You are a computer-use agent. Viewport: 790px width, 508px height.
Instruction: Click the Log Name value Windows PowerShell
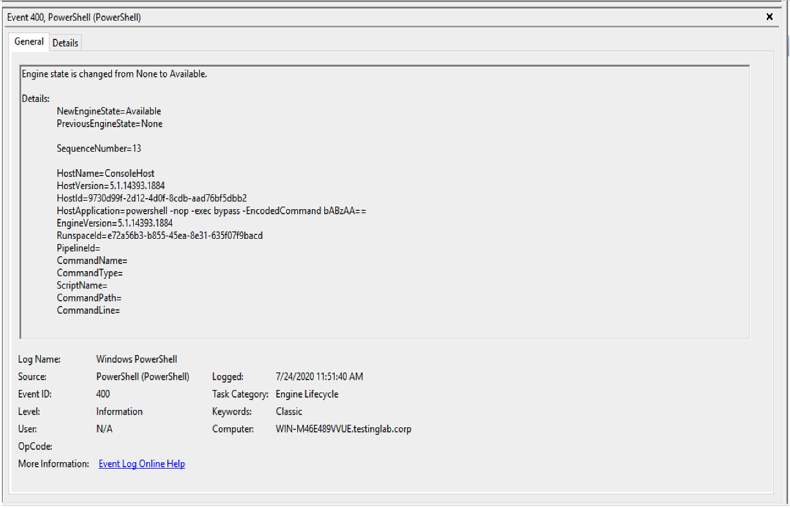tap(136, 359)
